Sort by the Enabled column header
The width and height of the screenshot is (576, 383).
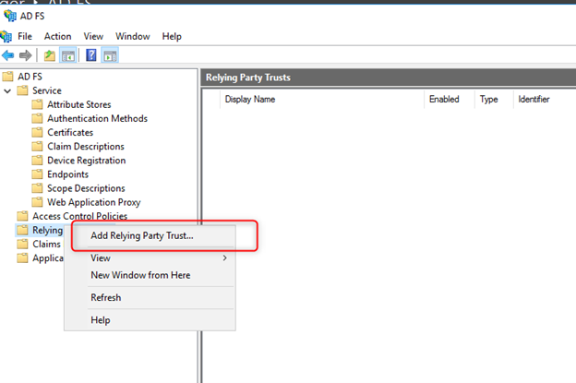pos(450,99)
